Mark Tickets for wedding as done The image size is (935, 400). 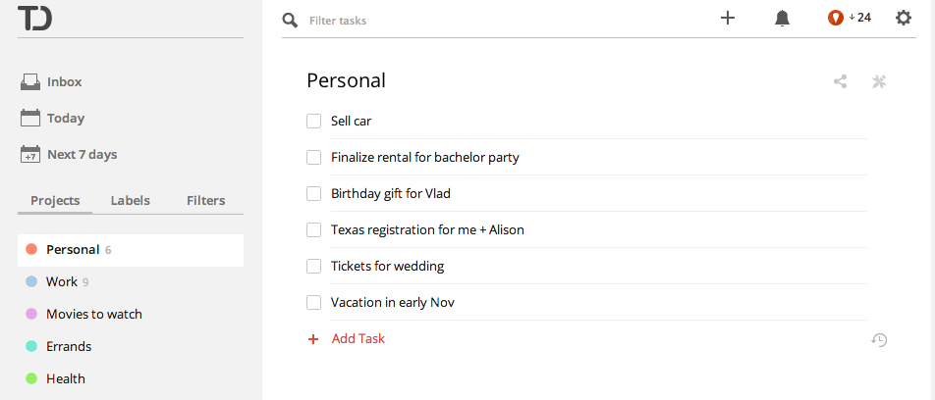[314, 267]
